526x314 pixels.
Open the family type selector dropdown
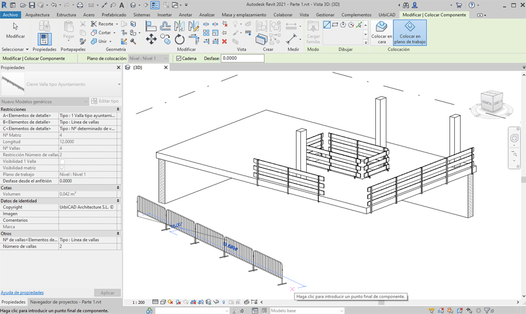[119, 85]
